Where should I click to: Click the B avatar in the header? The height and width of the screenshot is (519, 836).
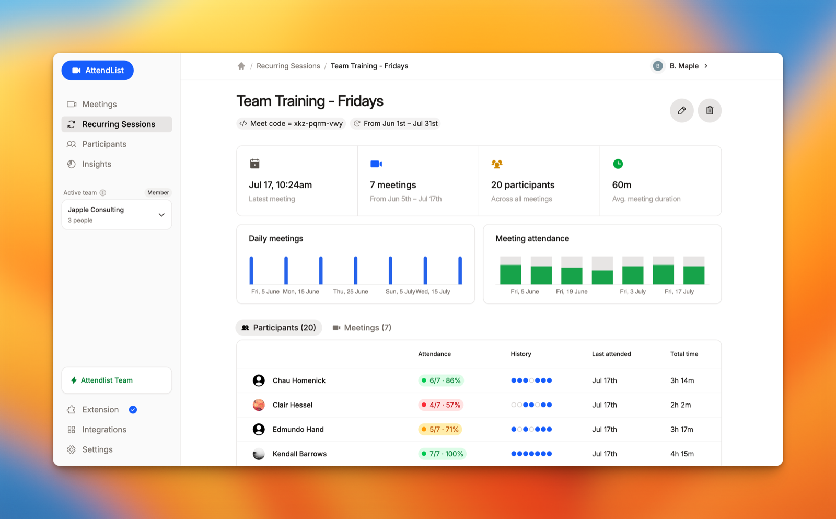[x=658, y=66]
